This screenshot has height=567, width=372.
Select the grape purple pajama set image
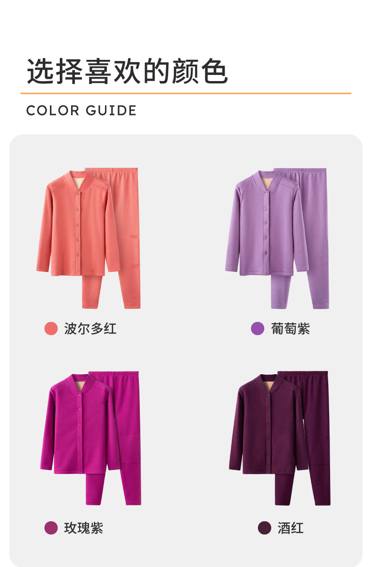click(x=277, y=238)
